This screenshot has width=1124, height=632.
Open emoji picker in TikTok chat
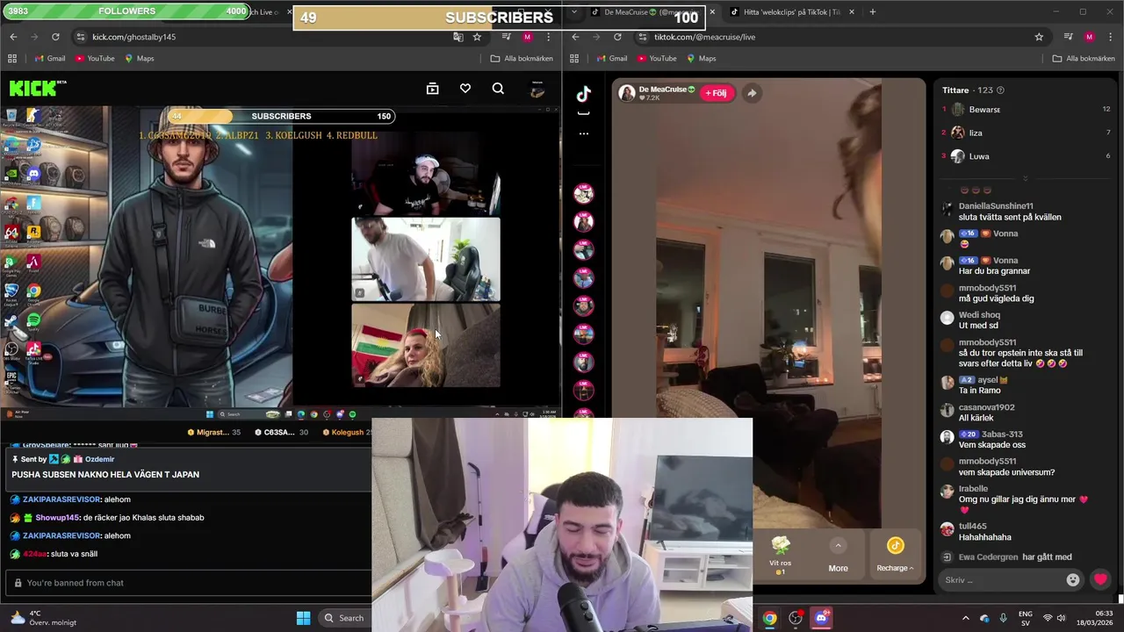pyautogui.click(x=1072, y=579)
